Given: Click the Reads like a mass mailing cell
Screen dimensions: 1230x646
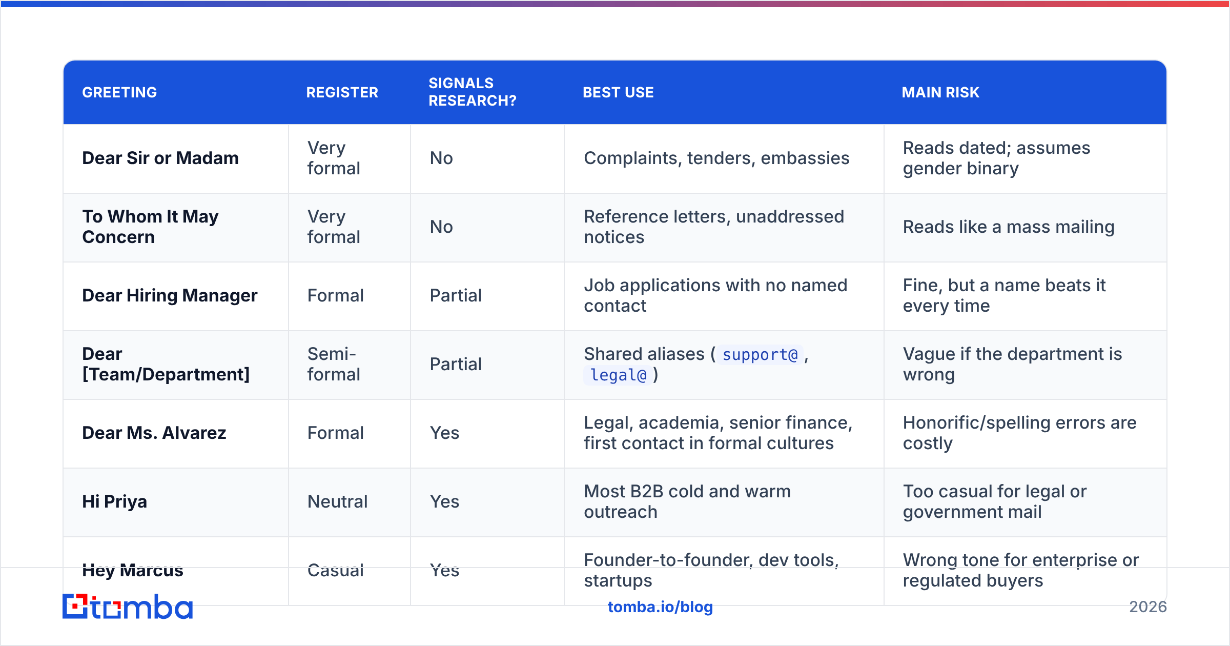Looking at the screenshot, I should (1026, 227).
